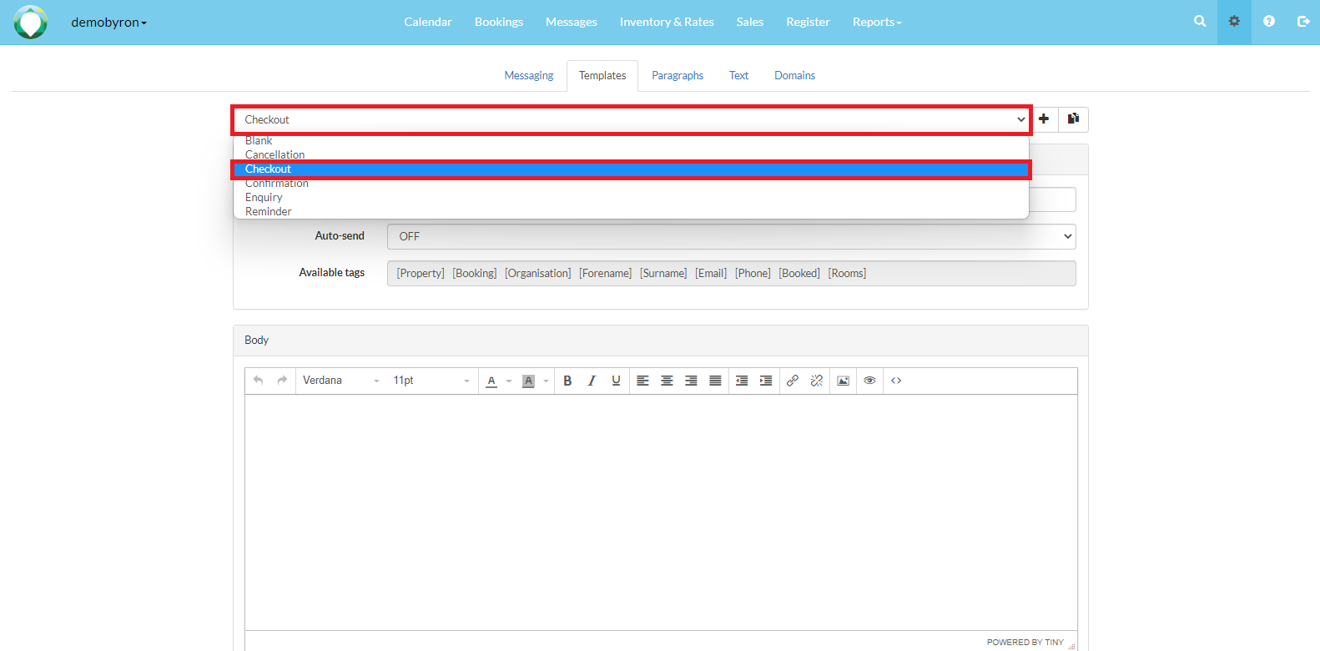This screenshot has width=1320, height=651.
Task: Open the Reports dropdown menu
Action: pos(877,22)
